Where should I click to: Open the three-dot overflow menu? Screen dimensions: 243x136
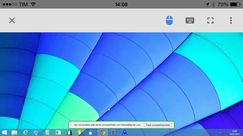point(231,21)
